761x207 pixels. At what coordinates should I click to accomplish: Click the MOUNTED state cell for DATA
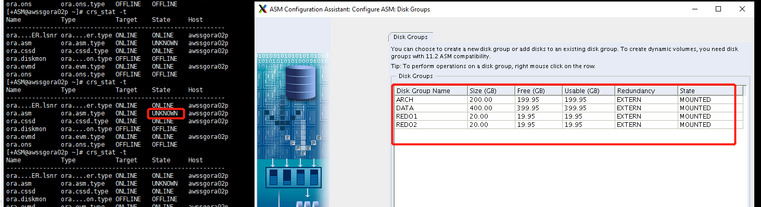point(710,108)
